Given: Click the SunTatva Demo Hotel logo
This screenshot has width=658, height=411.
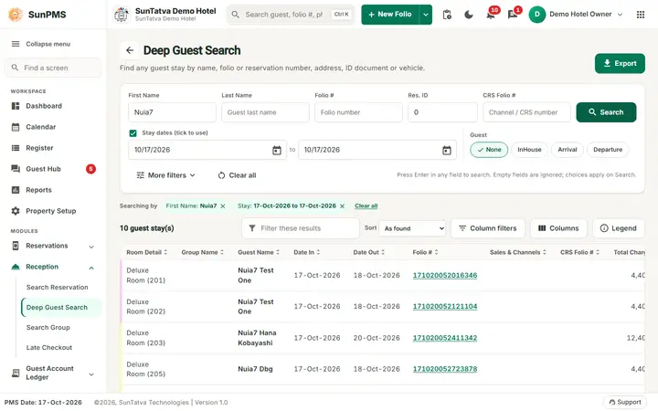Looking at the screenshot, I should coord(122,15).
